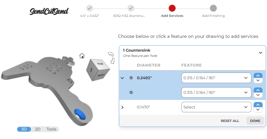This screenshot has width=267, height=139.
Task: Open the Tools tab
Action: coord(51,129)
